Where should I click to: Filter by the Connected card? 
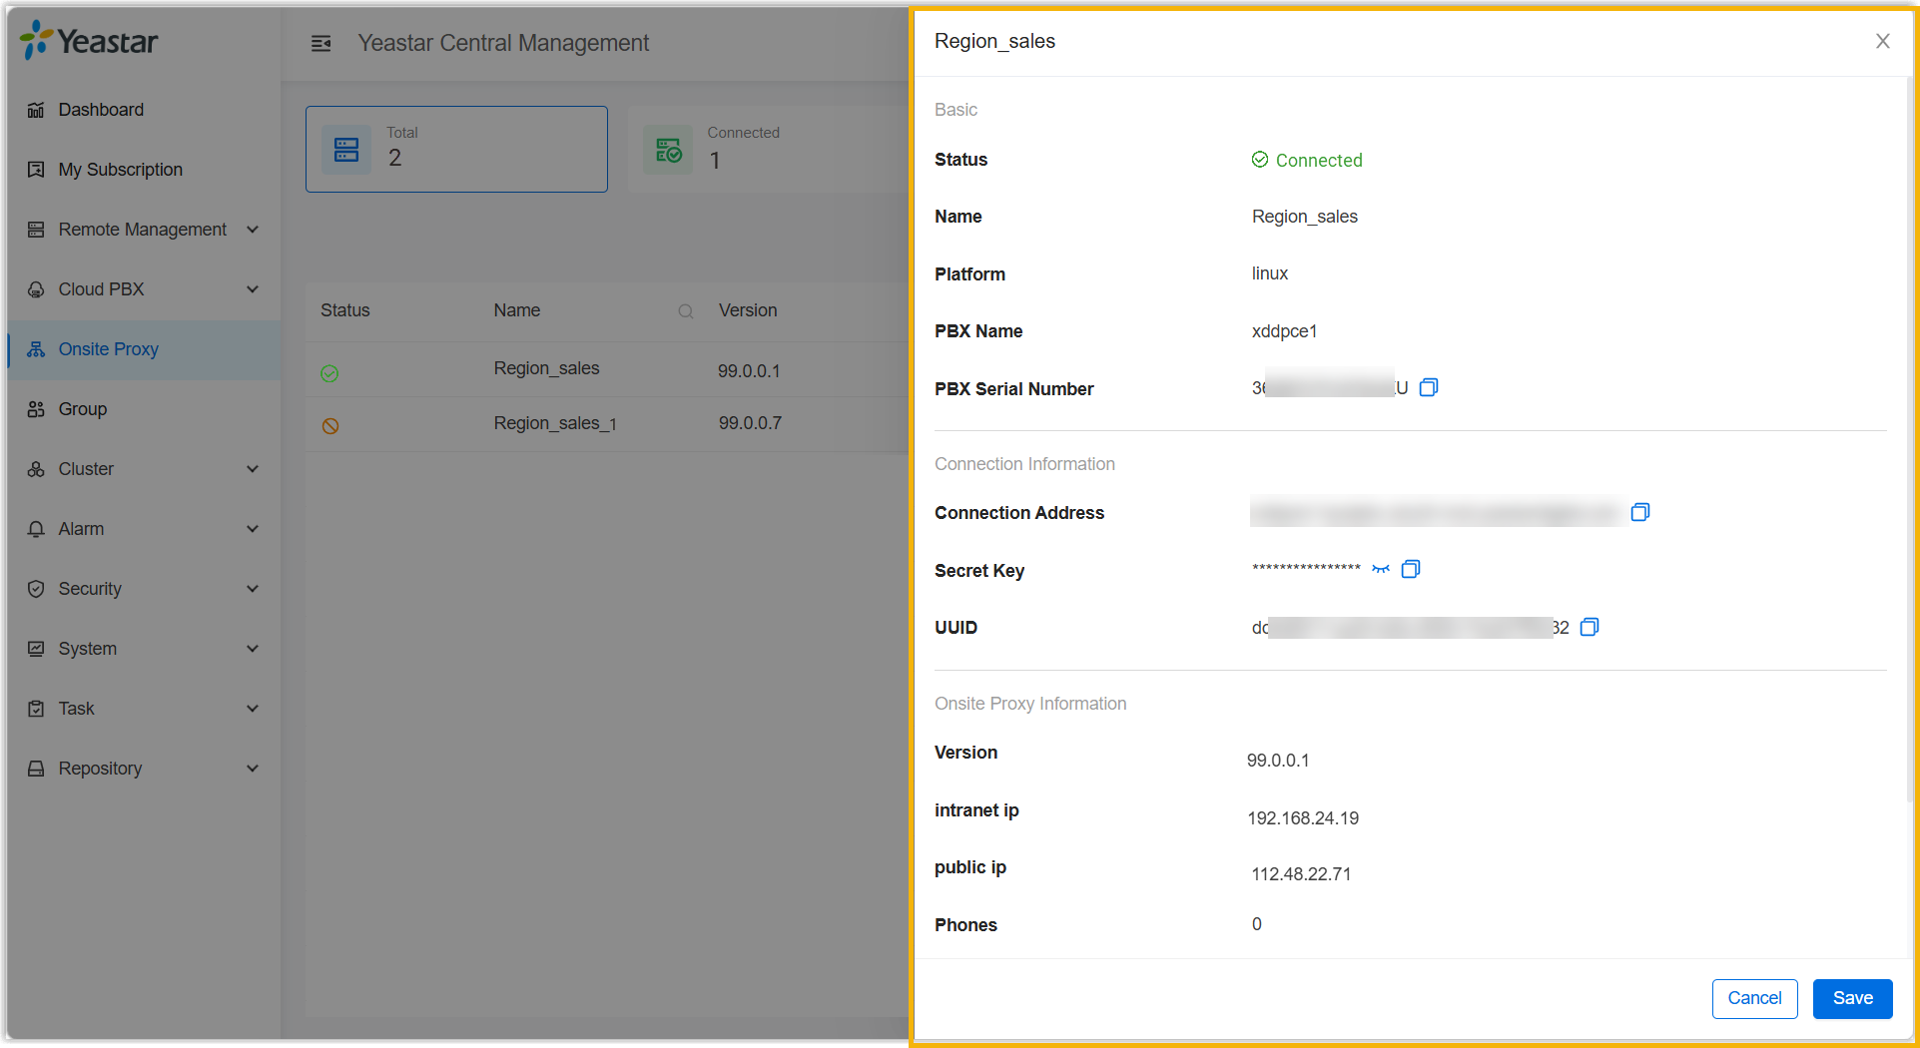point(764,150)
